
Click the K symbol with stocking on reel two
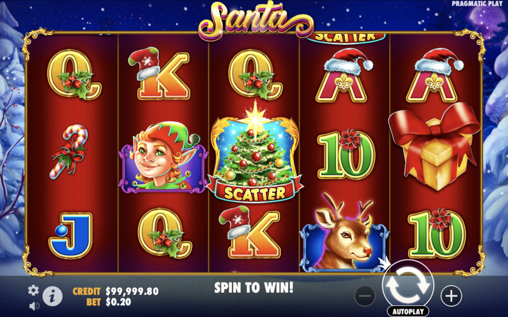(159, 73)
